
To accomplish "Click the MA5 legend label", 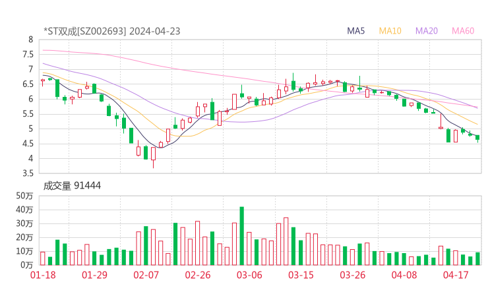I will pos(355,31).
